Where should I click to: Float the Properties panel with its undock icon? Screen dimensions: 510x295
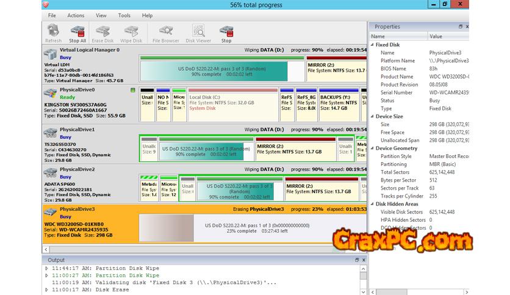click(x=461, y=27)
